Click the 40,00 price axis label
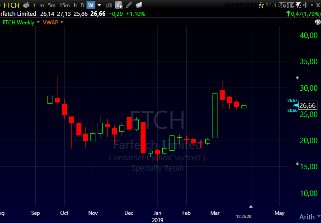This screenshot has height=223, width=321. (x=308, y=35)
